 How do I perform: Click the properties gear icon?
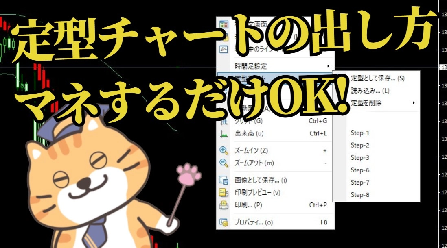[x=223, y=222]
